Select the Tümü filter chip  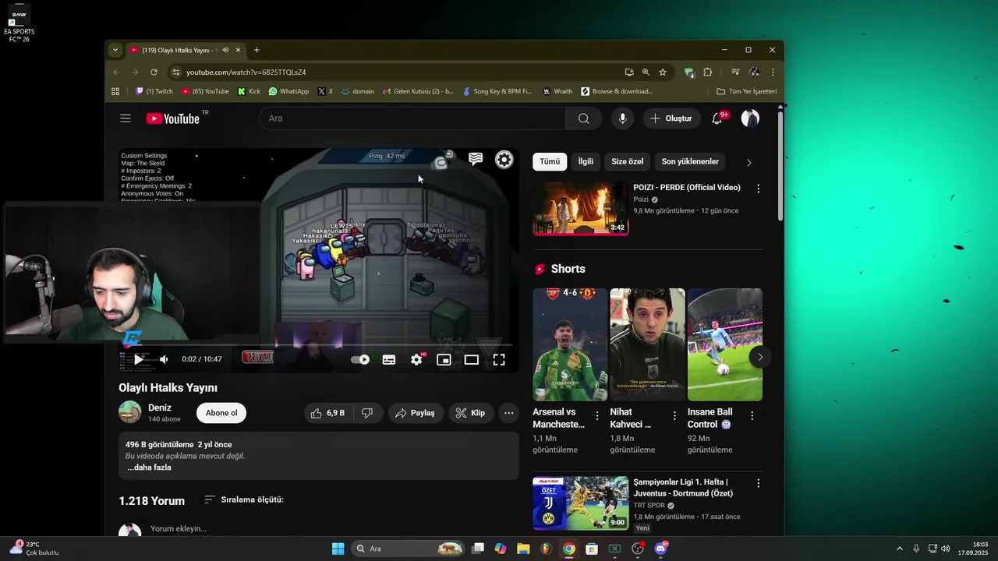pyautogui.click(x=550, y=161)
